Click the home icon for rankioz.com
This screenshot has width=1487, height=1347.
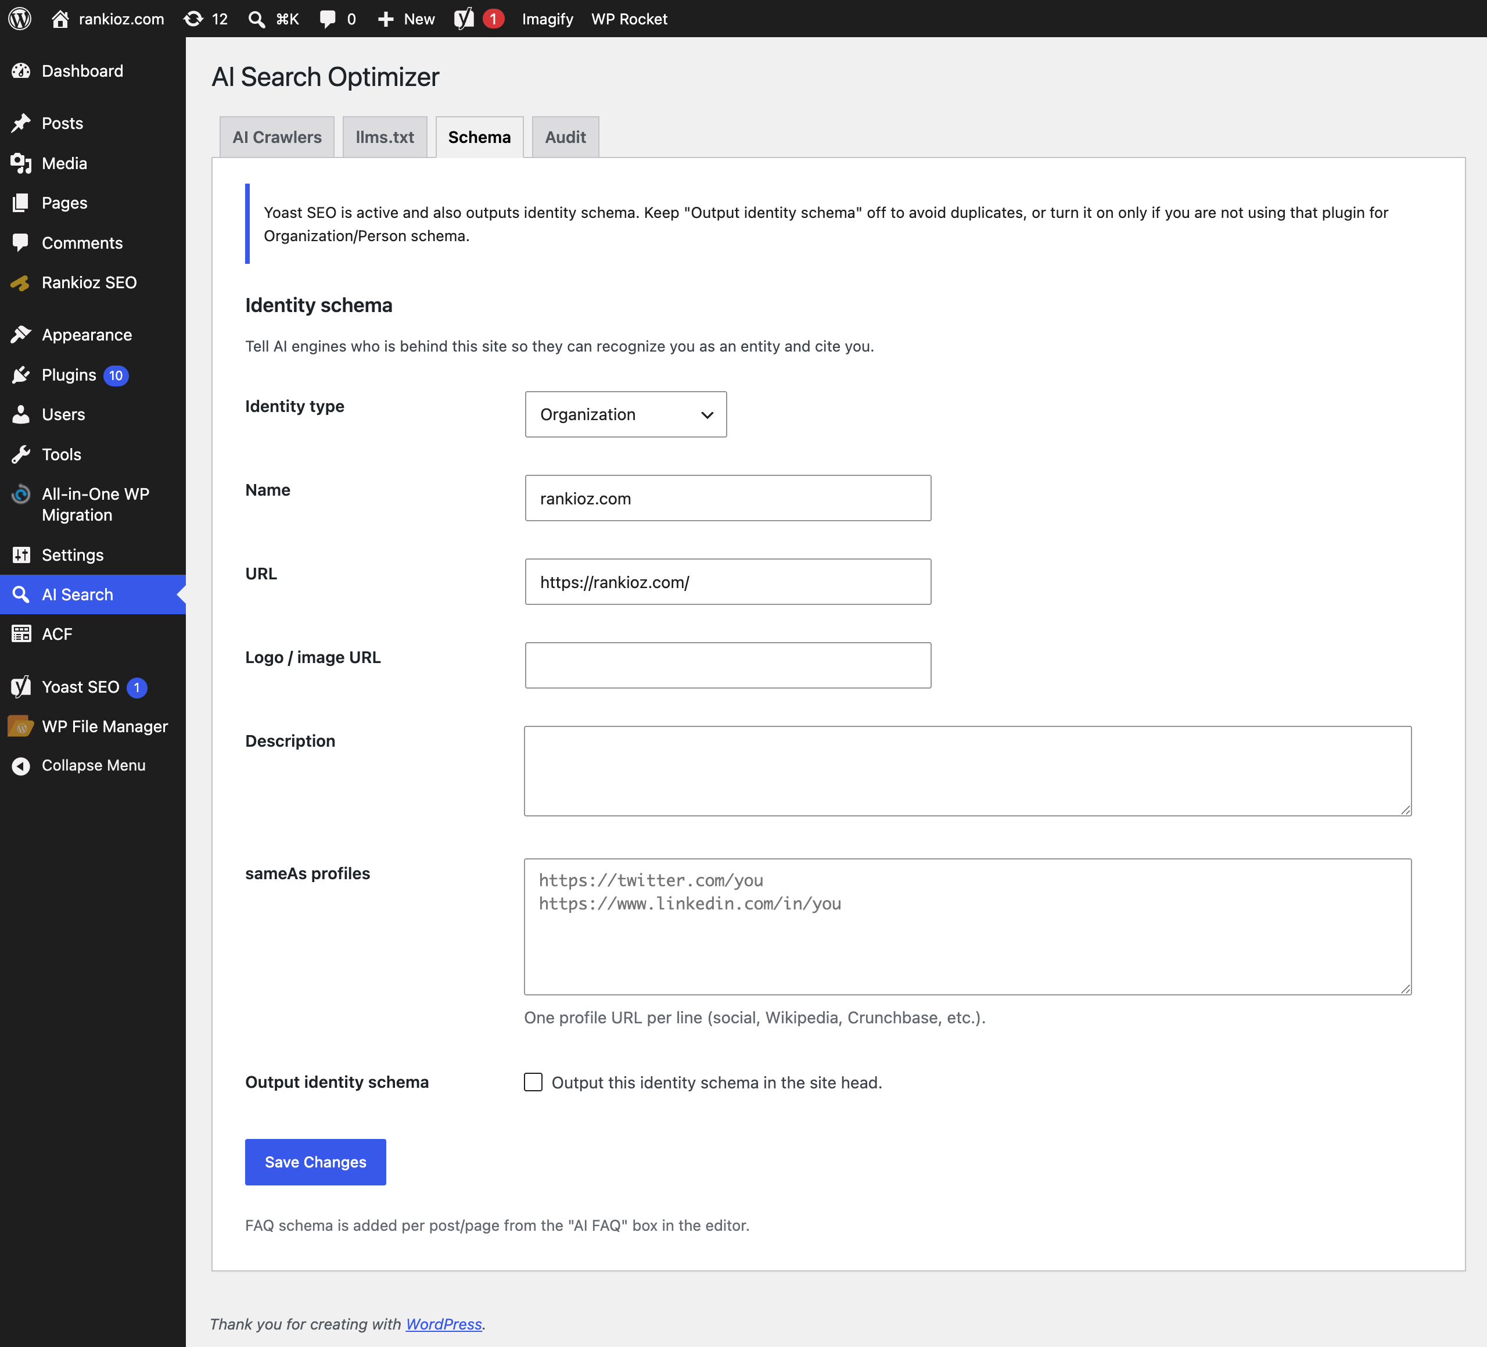coord(60,19)
